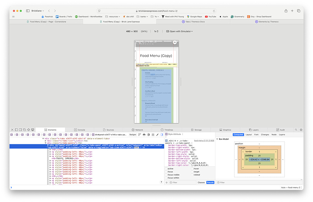This screenshot has height=202, width=313.
Task: Switch to the Graphics tab
Action: tap(225, 130)
